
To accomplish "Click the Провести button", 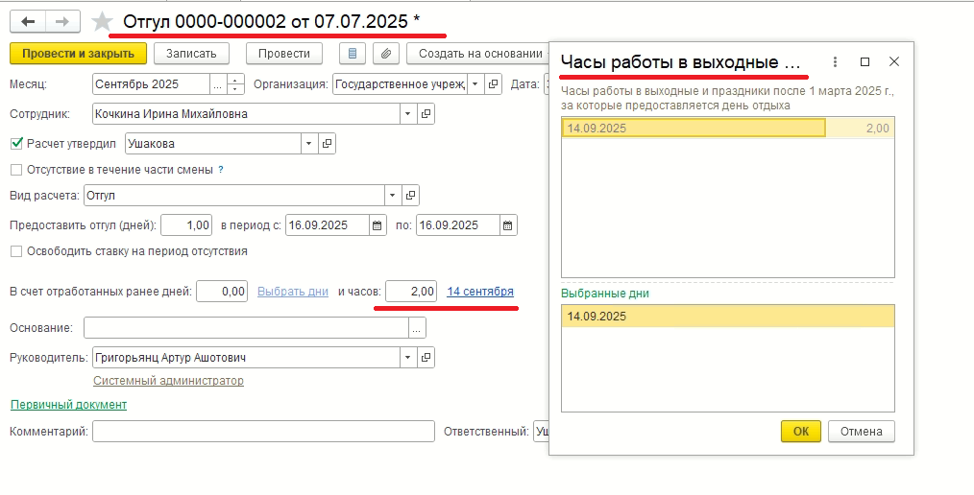I will [284, 54].
